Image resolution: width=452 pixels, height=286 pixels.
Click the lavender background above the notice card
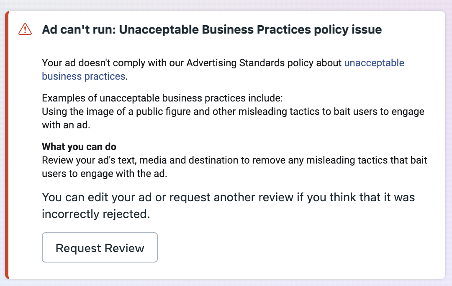point(226,5)
